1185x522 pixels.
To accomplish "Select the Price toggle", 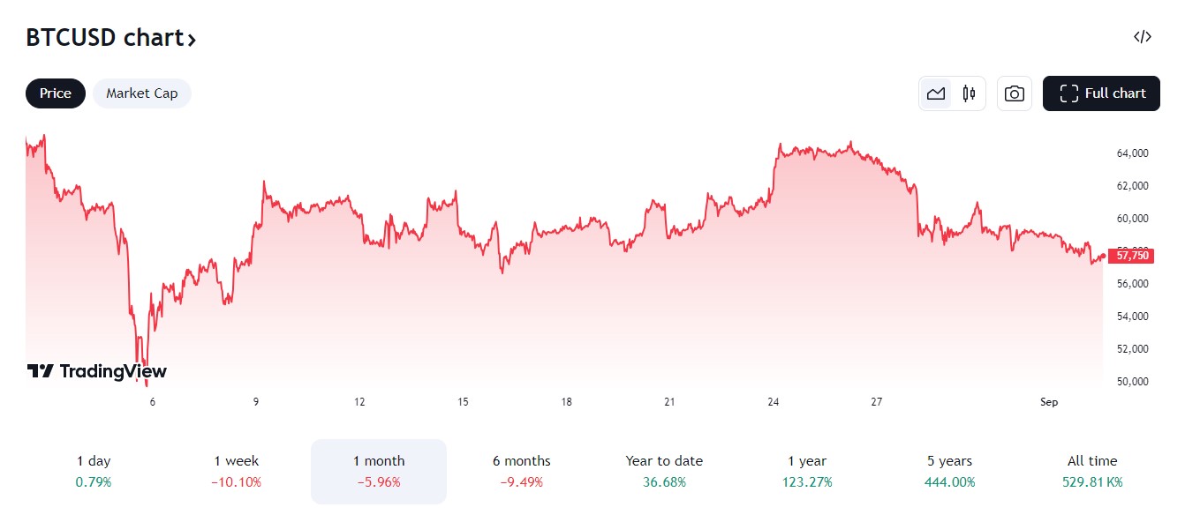I will pos(56,93).
